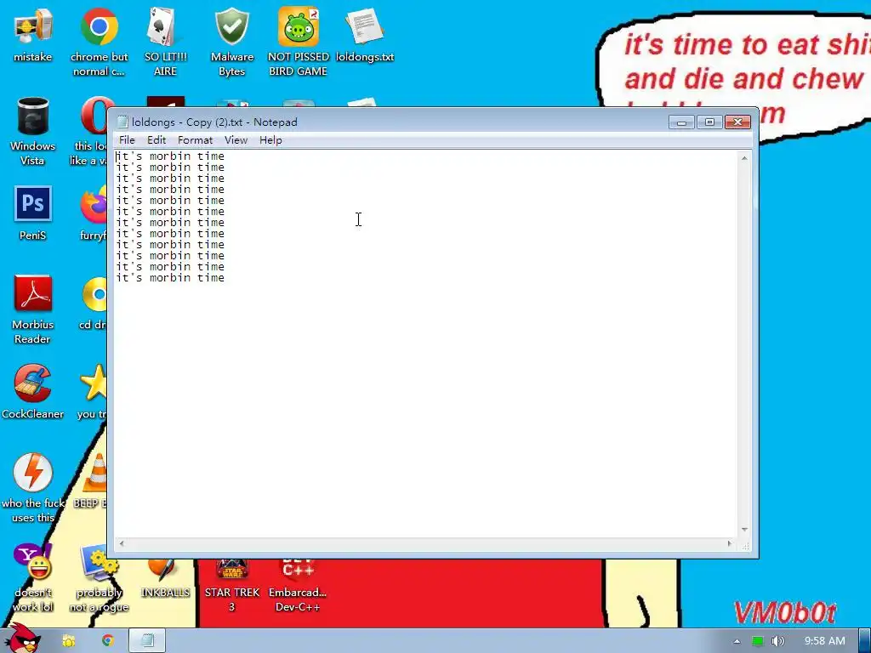Image resolution: width=871 pixels, height=653 pixels.
Task: Open the Photoshop icon labeled PeniS
Action: pos(33,213)
